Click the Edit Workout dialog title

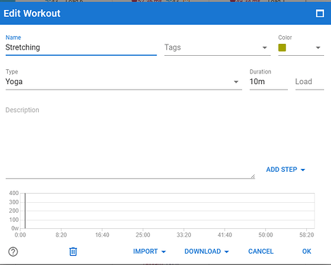tap(32, 13)
